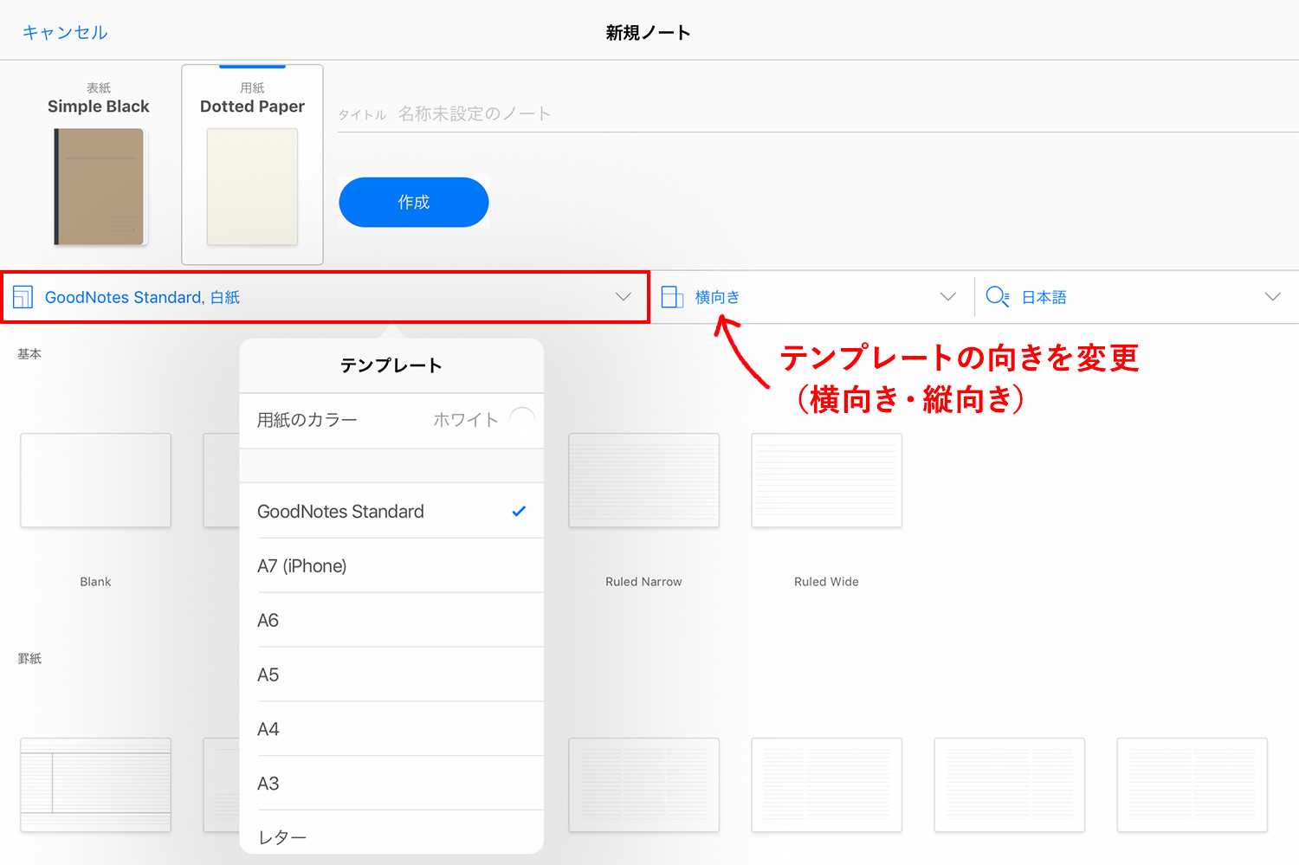Open the 用紙のカラー row

[x=391, y=420]
